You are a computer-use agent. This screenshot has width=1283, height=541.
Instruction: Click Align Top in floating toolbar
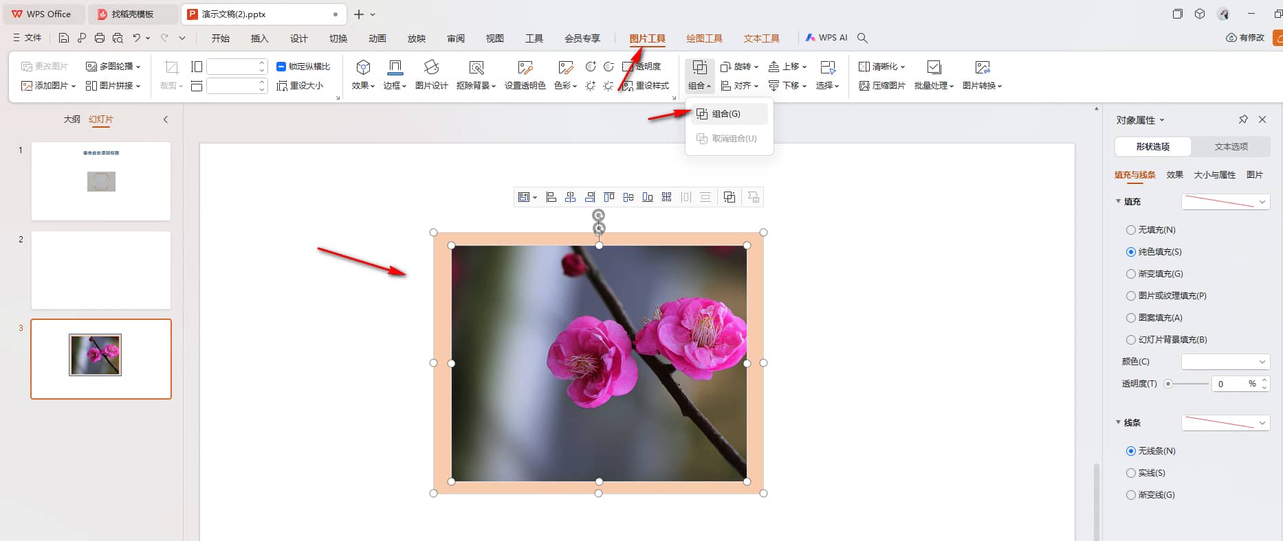608,197
